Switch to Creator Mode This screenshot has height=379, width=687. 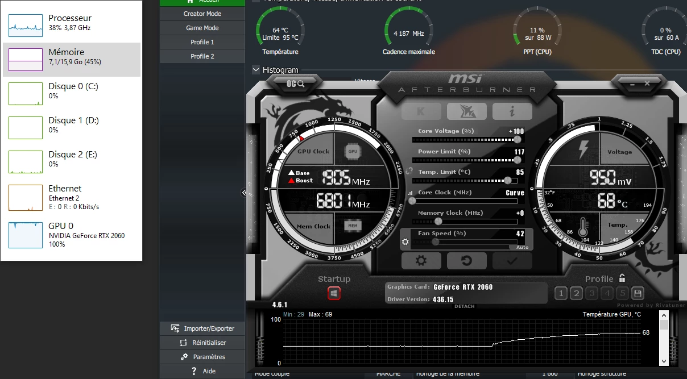tap(202, 14)
